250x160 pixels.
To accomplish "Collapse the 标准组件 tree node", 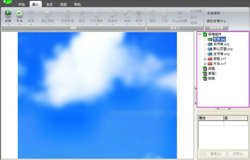I will (x=200, y=34).
